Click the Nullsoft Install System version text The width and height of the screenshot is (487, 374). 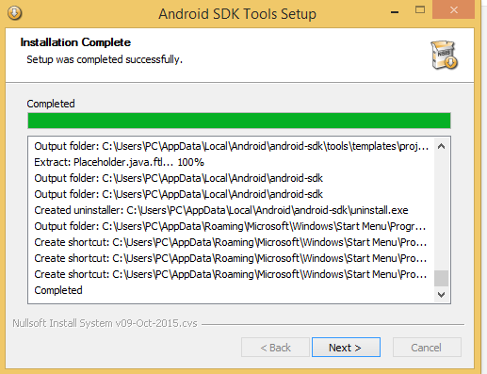105,323
